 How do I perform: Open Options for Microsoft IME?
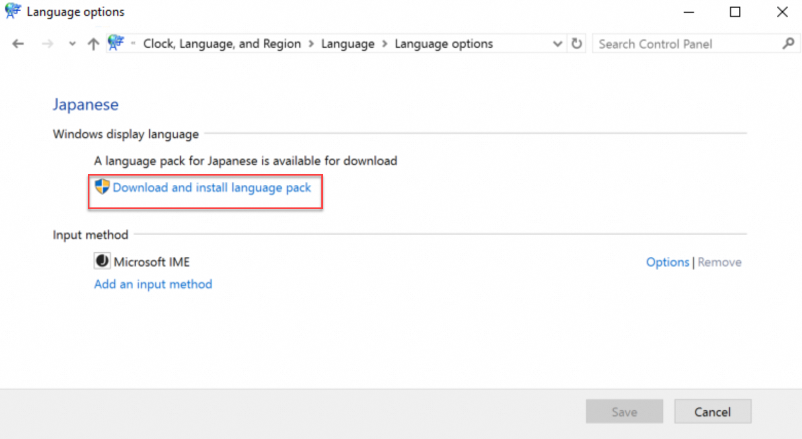pyautogui.click(x=667, y=262)
